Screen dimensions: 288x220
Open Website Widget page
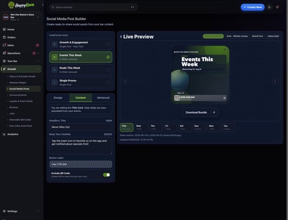coord(18,82)
